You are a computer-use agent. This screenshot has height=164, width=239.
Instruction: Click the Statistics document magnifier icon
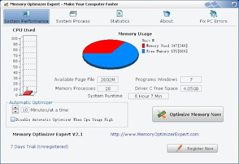(x=119, y=13)
